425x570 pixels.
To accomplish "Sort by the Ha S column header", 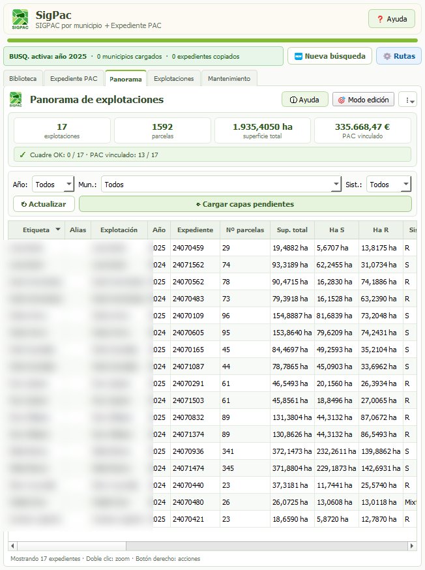I will pos(337,230).
